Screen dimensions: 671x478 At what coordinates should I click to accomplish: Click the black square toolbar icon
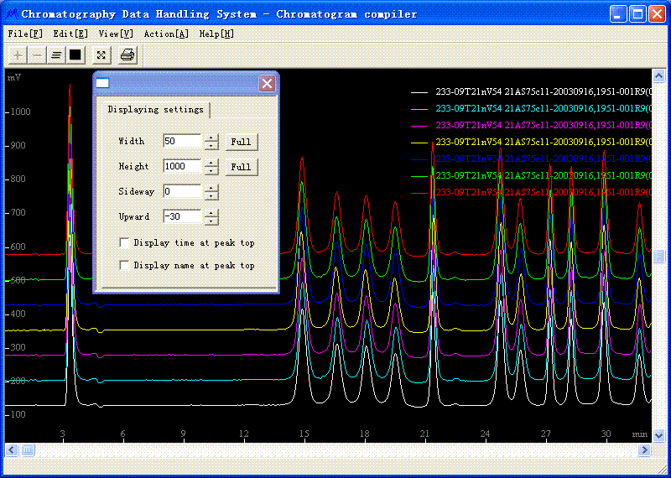(75, 55)
